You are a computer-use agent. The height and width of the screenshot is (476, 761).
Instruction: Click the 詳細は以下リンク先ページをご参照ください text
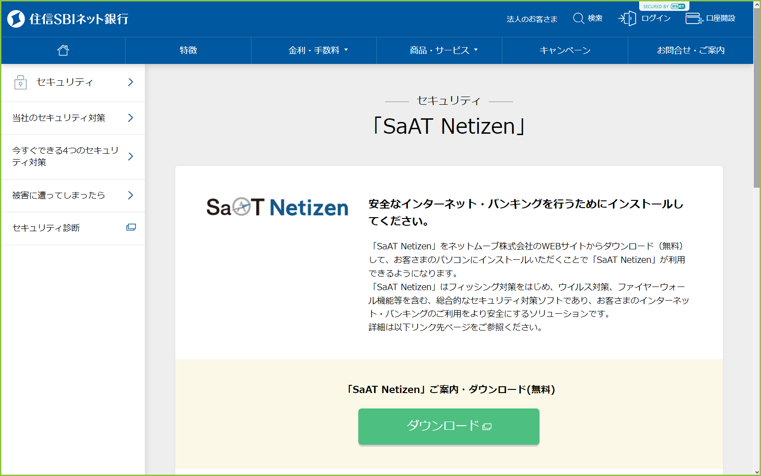click(456, 327)
